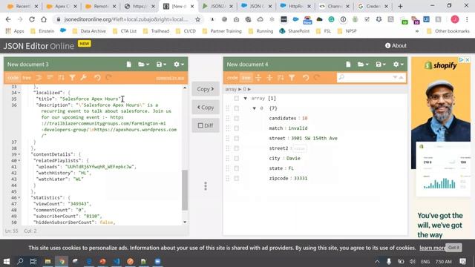The width and height of the screenshot is (475, 267).
Task: Redo action in left panel
Action: pos(108,78)
